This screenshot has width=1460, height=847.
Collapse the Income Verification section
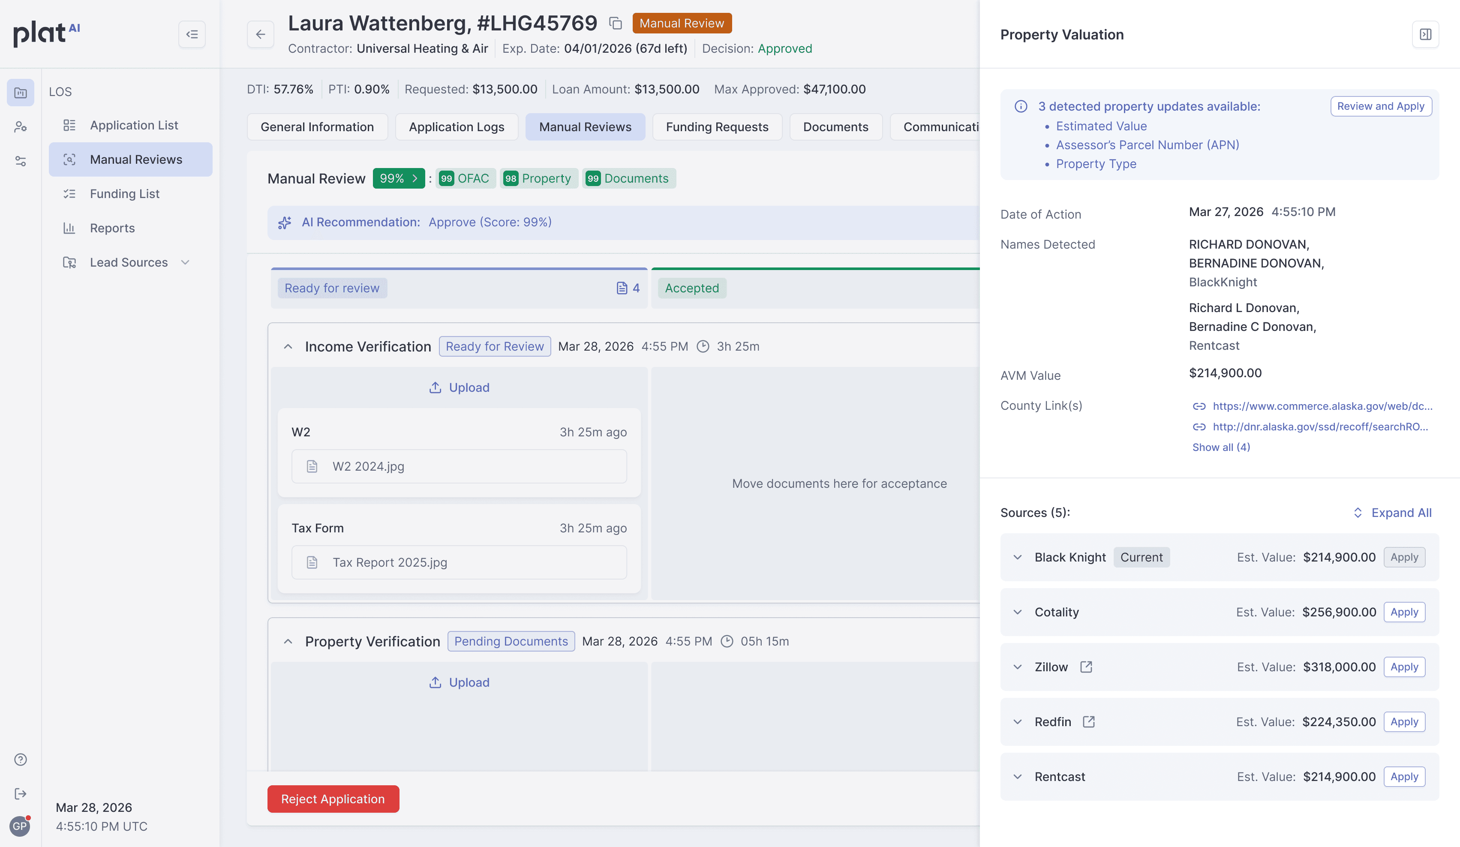click(288, 346)
